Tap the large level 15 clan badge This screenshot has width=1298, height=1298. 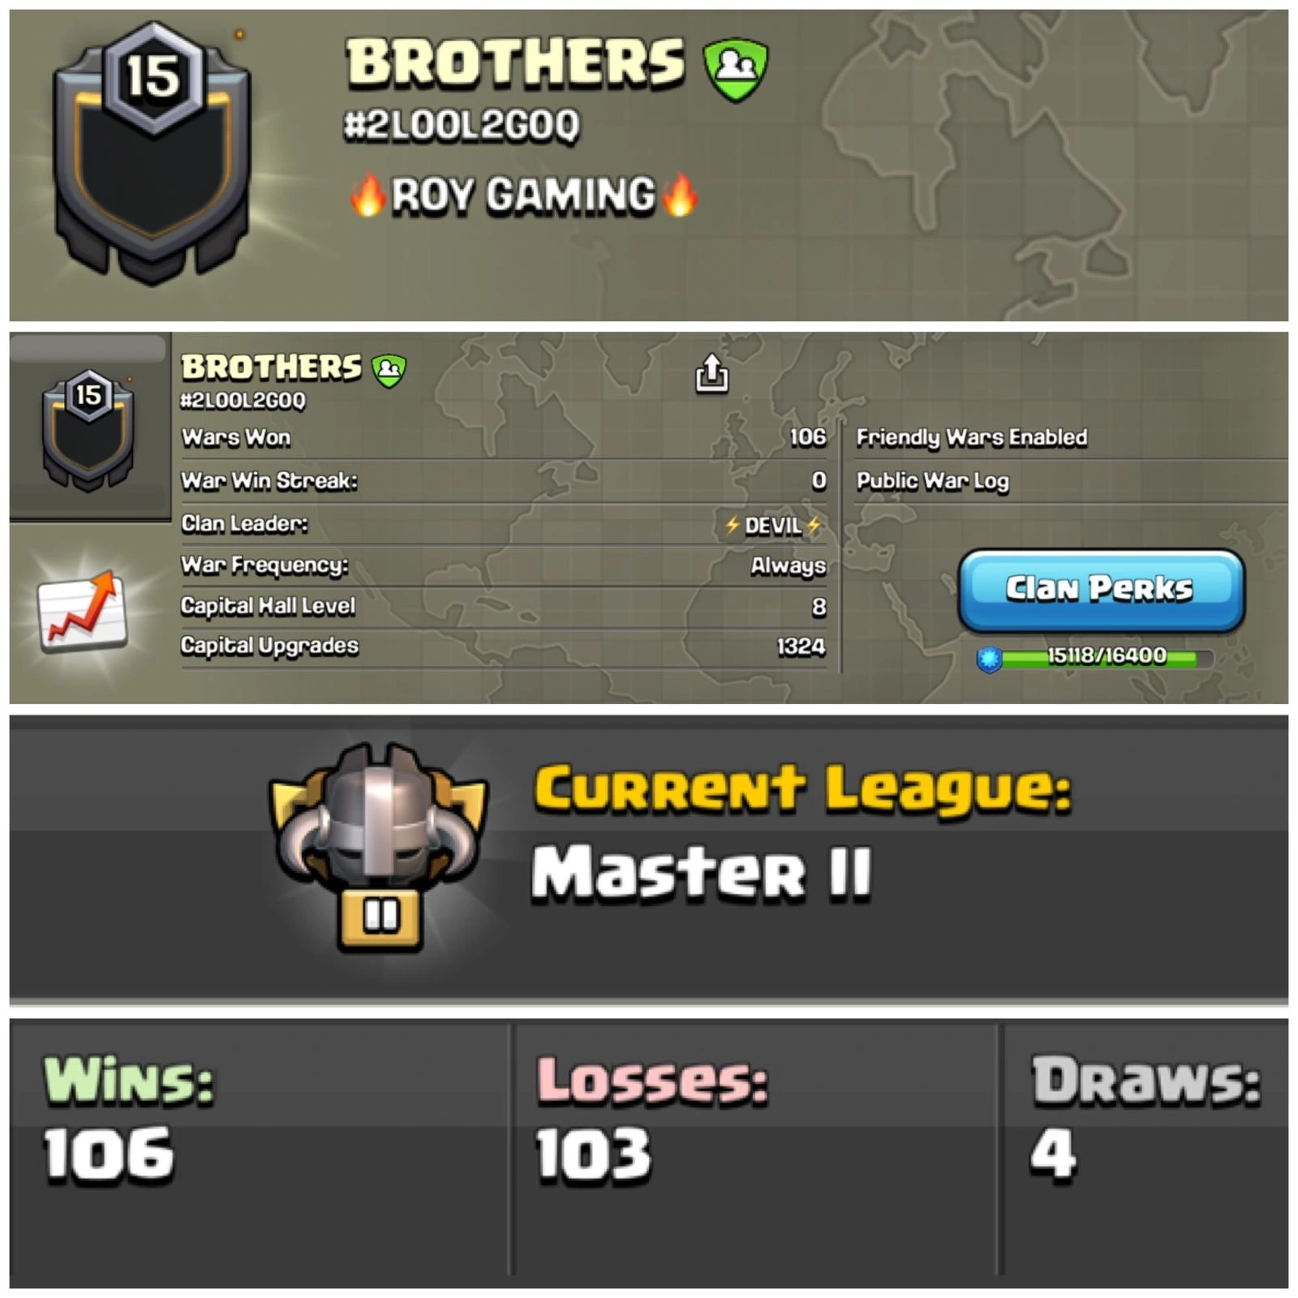click(152, 154)
